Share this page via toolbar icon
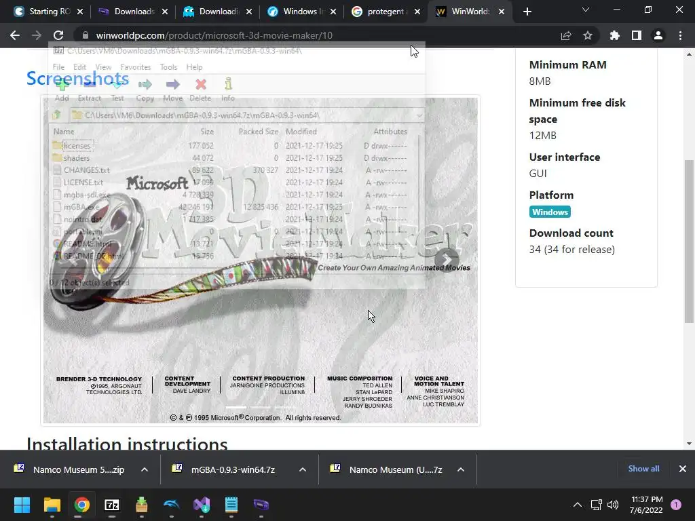This screenshot has width=695, height=521. point(566,35)
